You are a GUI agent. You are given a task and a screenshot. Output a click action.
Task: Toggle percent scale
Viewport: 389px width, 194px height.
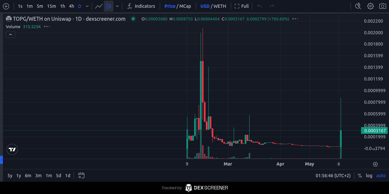[360, 176]
